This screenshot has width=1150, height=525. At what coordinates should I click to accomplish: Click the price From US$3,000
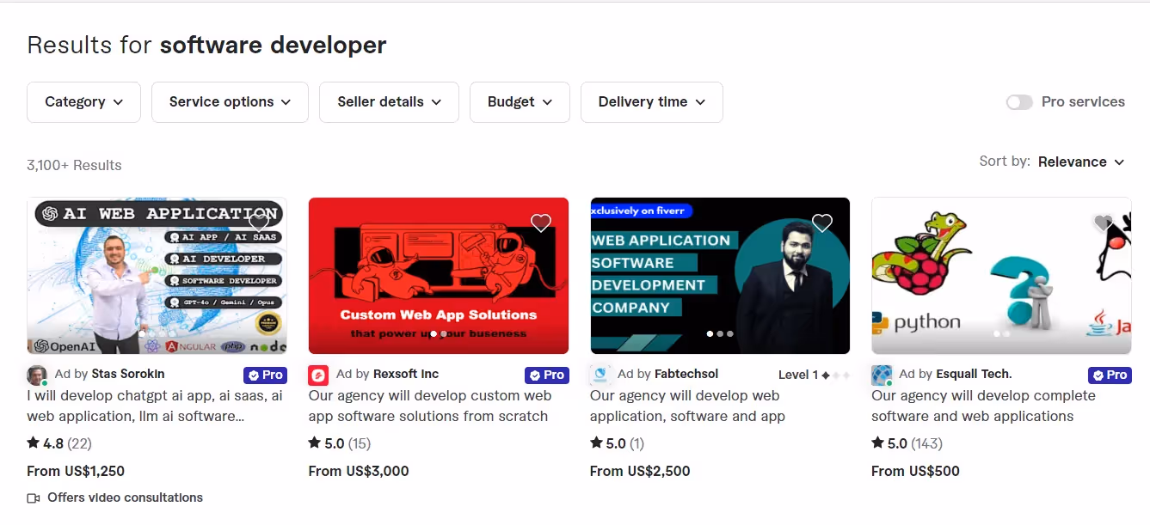tap(359, 471)
